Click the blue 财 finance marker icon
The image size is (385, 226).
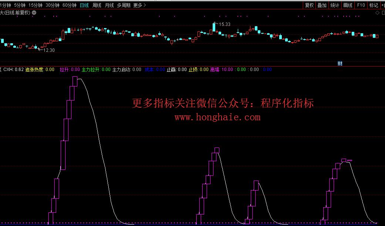pos(340,64)
